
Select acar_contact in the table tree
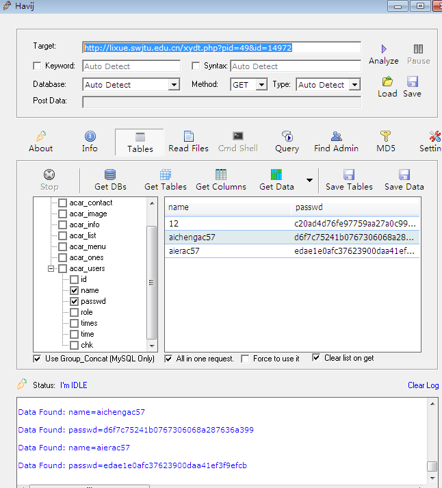(91, 203)
